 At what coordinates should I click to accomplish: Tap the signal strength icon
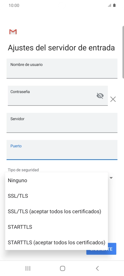point(110,5)
